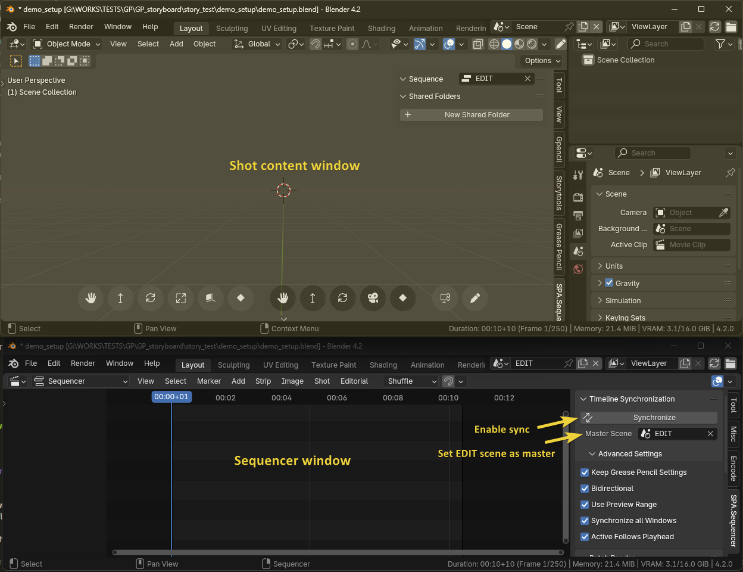The width and height of the screenshot is (743, 572).
Task: Click the Shot menu in sequencer header
Action: tap(322, 381)
